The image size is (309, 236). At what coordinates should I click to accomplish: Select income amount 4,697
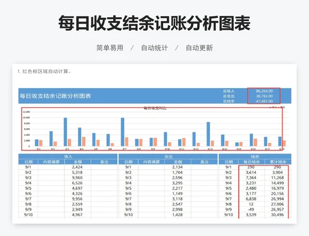(x=77, y=189)
